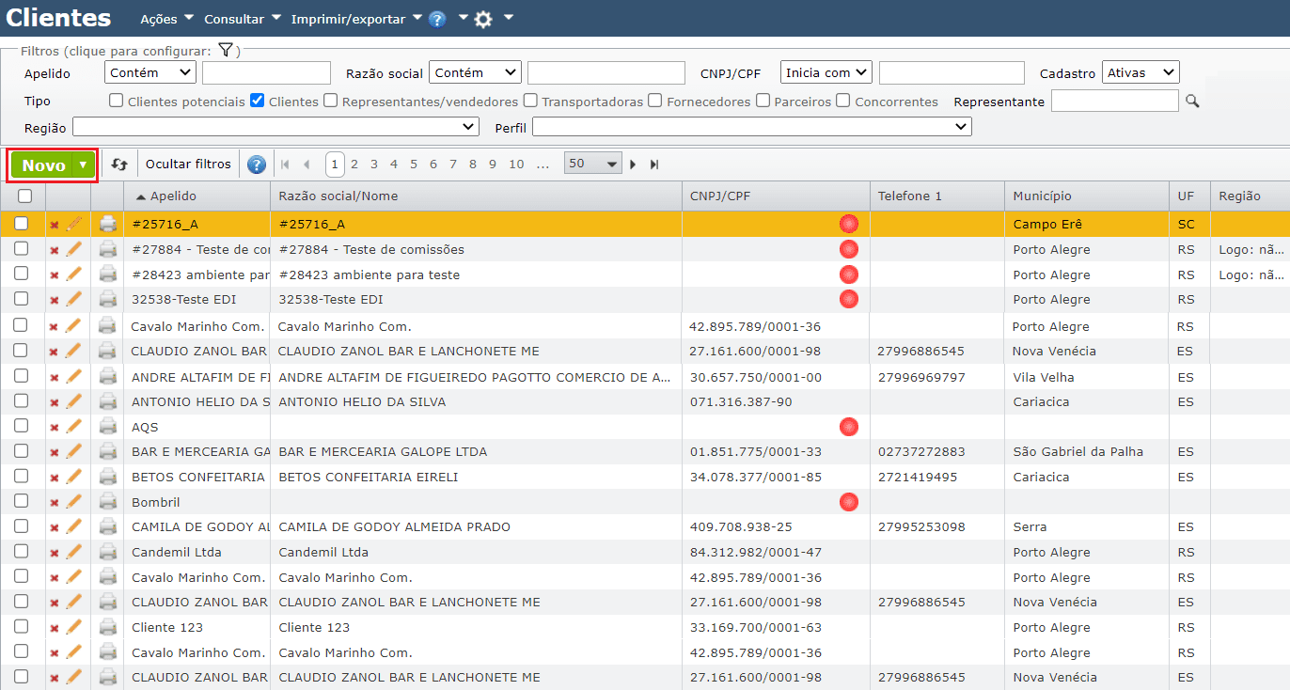
Task: Print the Candemil Ltda record
Action: 108,552
